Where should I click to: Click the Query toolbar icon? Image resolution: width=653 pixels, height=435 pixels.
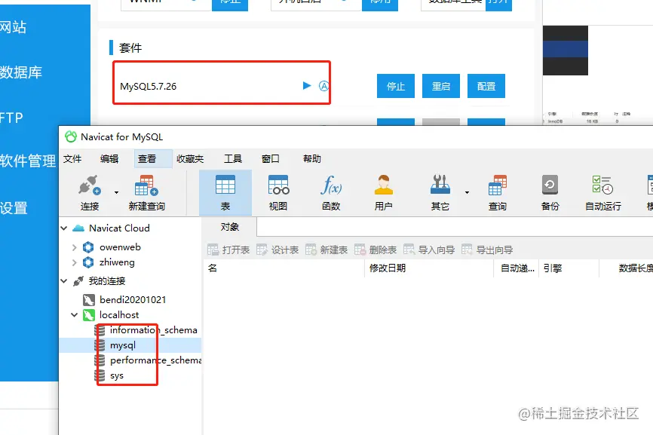click(498, 185)
